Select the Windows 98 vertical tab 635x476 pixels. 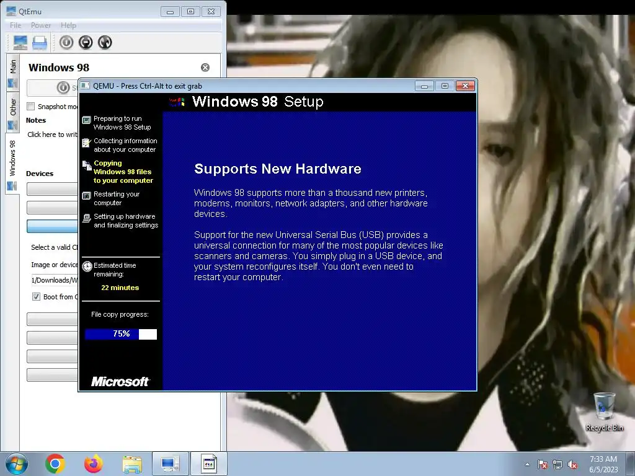[x=12, y=164]
